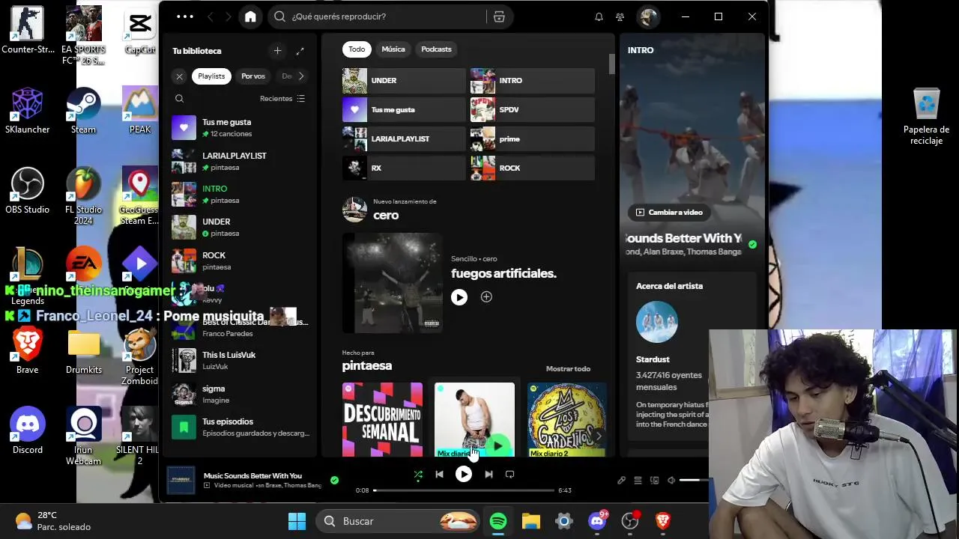This screenshot has height=539, width=959.
Task: Open artist cero link
Action: pos(386,216)
